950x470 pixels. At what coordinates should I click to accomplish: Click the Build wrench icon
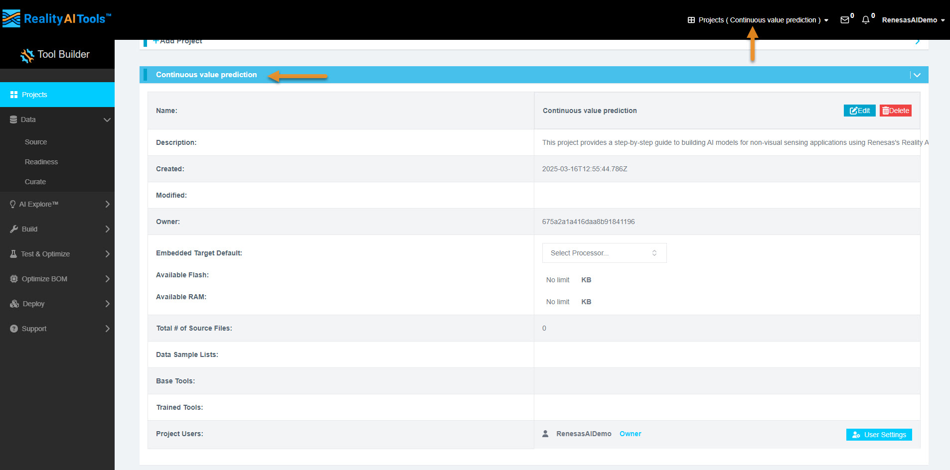pos(14,229)
